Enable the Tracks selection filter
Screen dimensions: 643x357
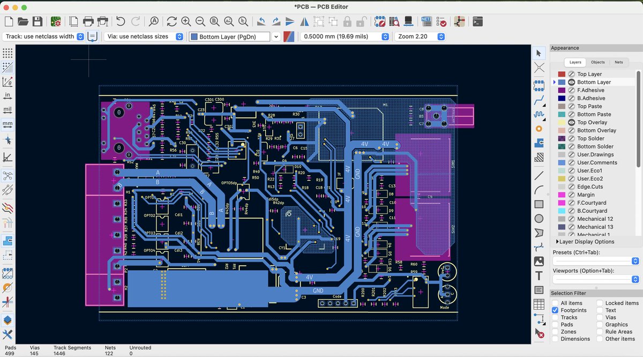coord(556,317)
